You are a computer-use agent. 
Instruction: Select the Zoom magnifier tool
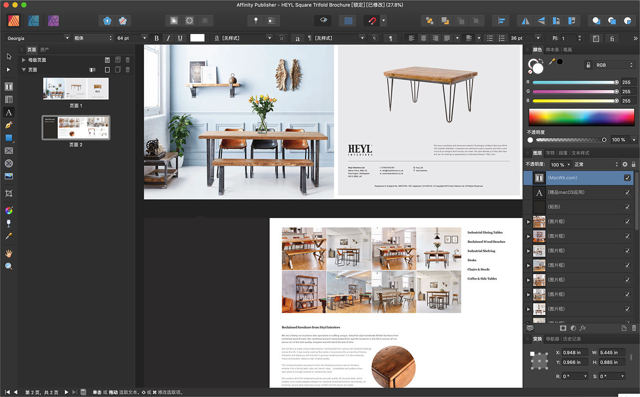click(x=9, y=266)
